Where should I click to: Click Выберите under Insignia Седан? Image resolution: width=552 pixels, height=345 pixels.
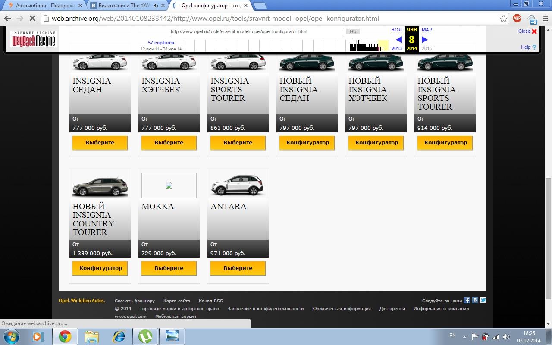[100, 143]
